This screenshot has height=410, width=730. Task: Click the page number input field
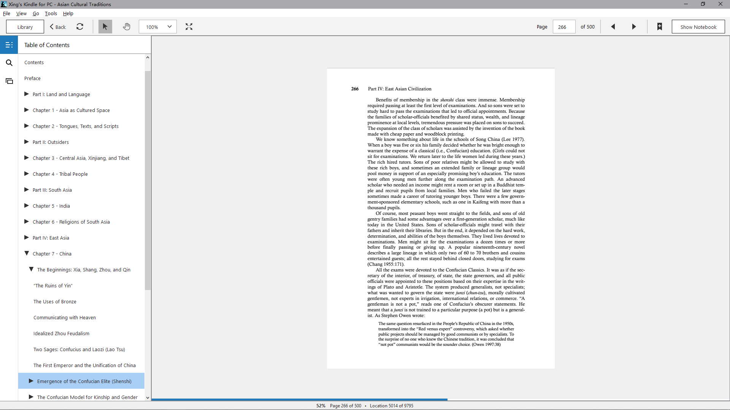(x=564, y=27)
